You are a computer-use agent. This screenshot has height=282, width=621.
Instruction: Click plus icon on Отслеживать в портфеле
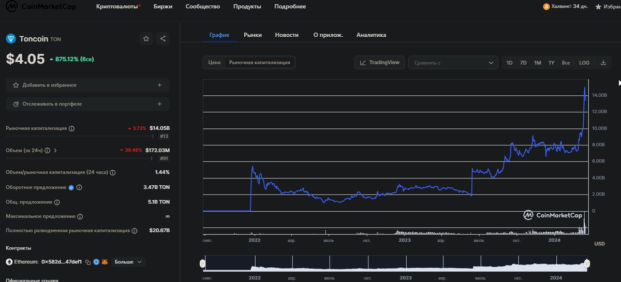[x=159, y=104]
